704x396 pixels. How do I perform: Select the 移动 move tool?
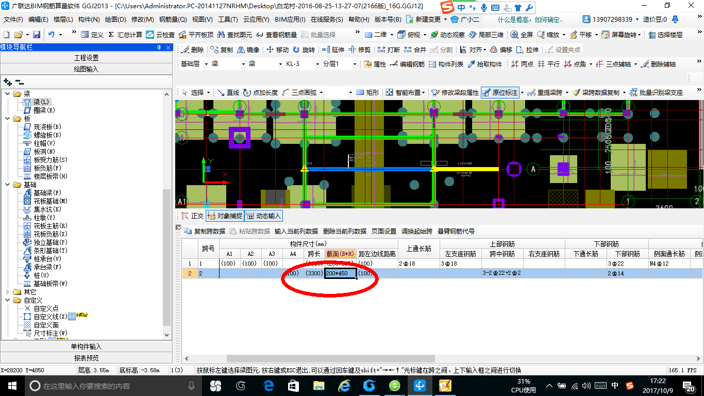point(277,49)
